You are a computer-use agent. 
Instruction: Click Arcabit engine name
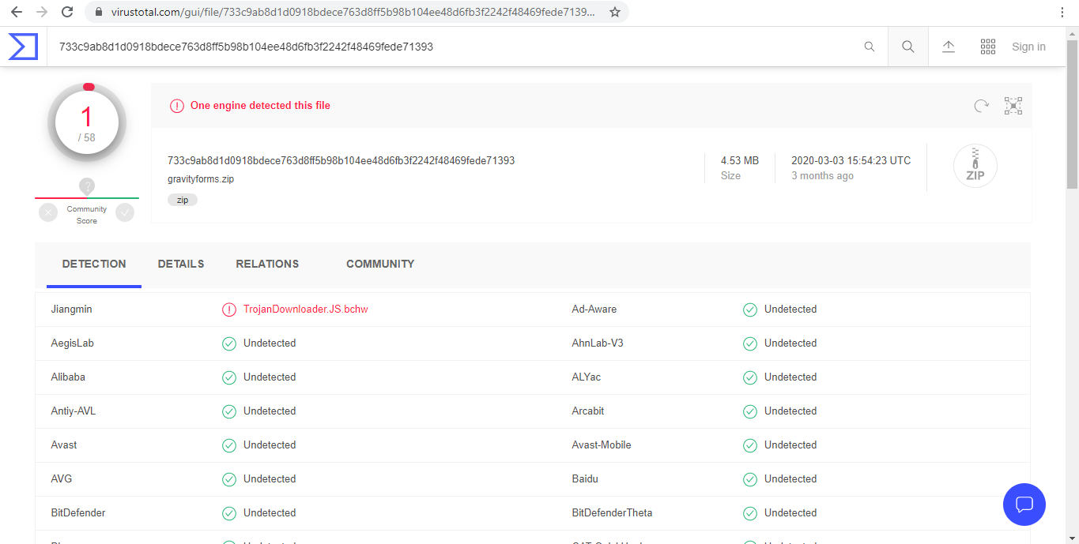point(588,411)
